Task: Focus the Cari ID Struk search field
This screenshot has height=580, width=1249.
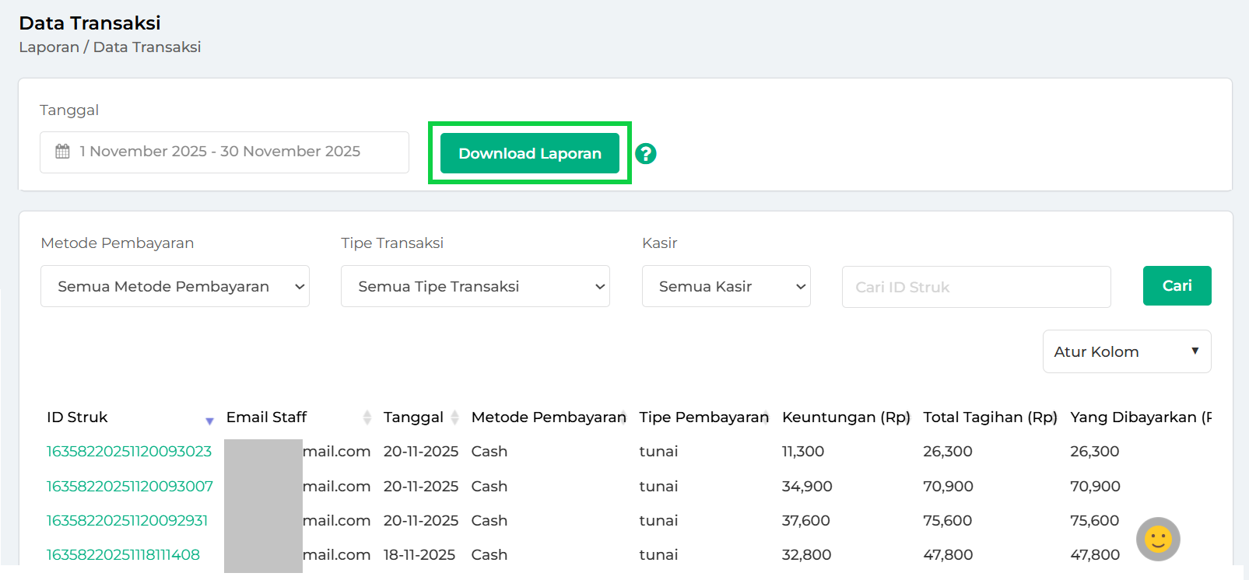Action: click(976, 287)
